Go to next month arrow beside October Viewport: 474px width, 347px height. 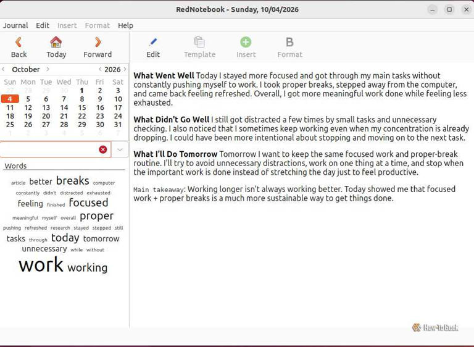point(48,69)
